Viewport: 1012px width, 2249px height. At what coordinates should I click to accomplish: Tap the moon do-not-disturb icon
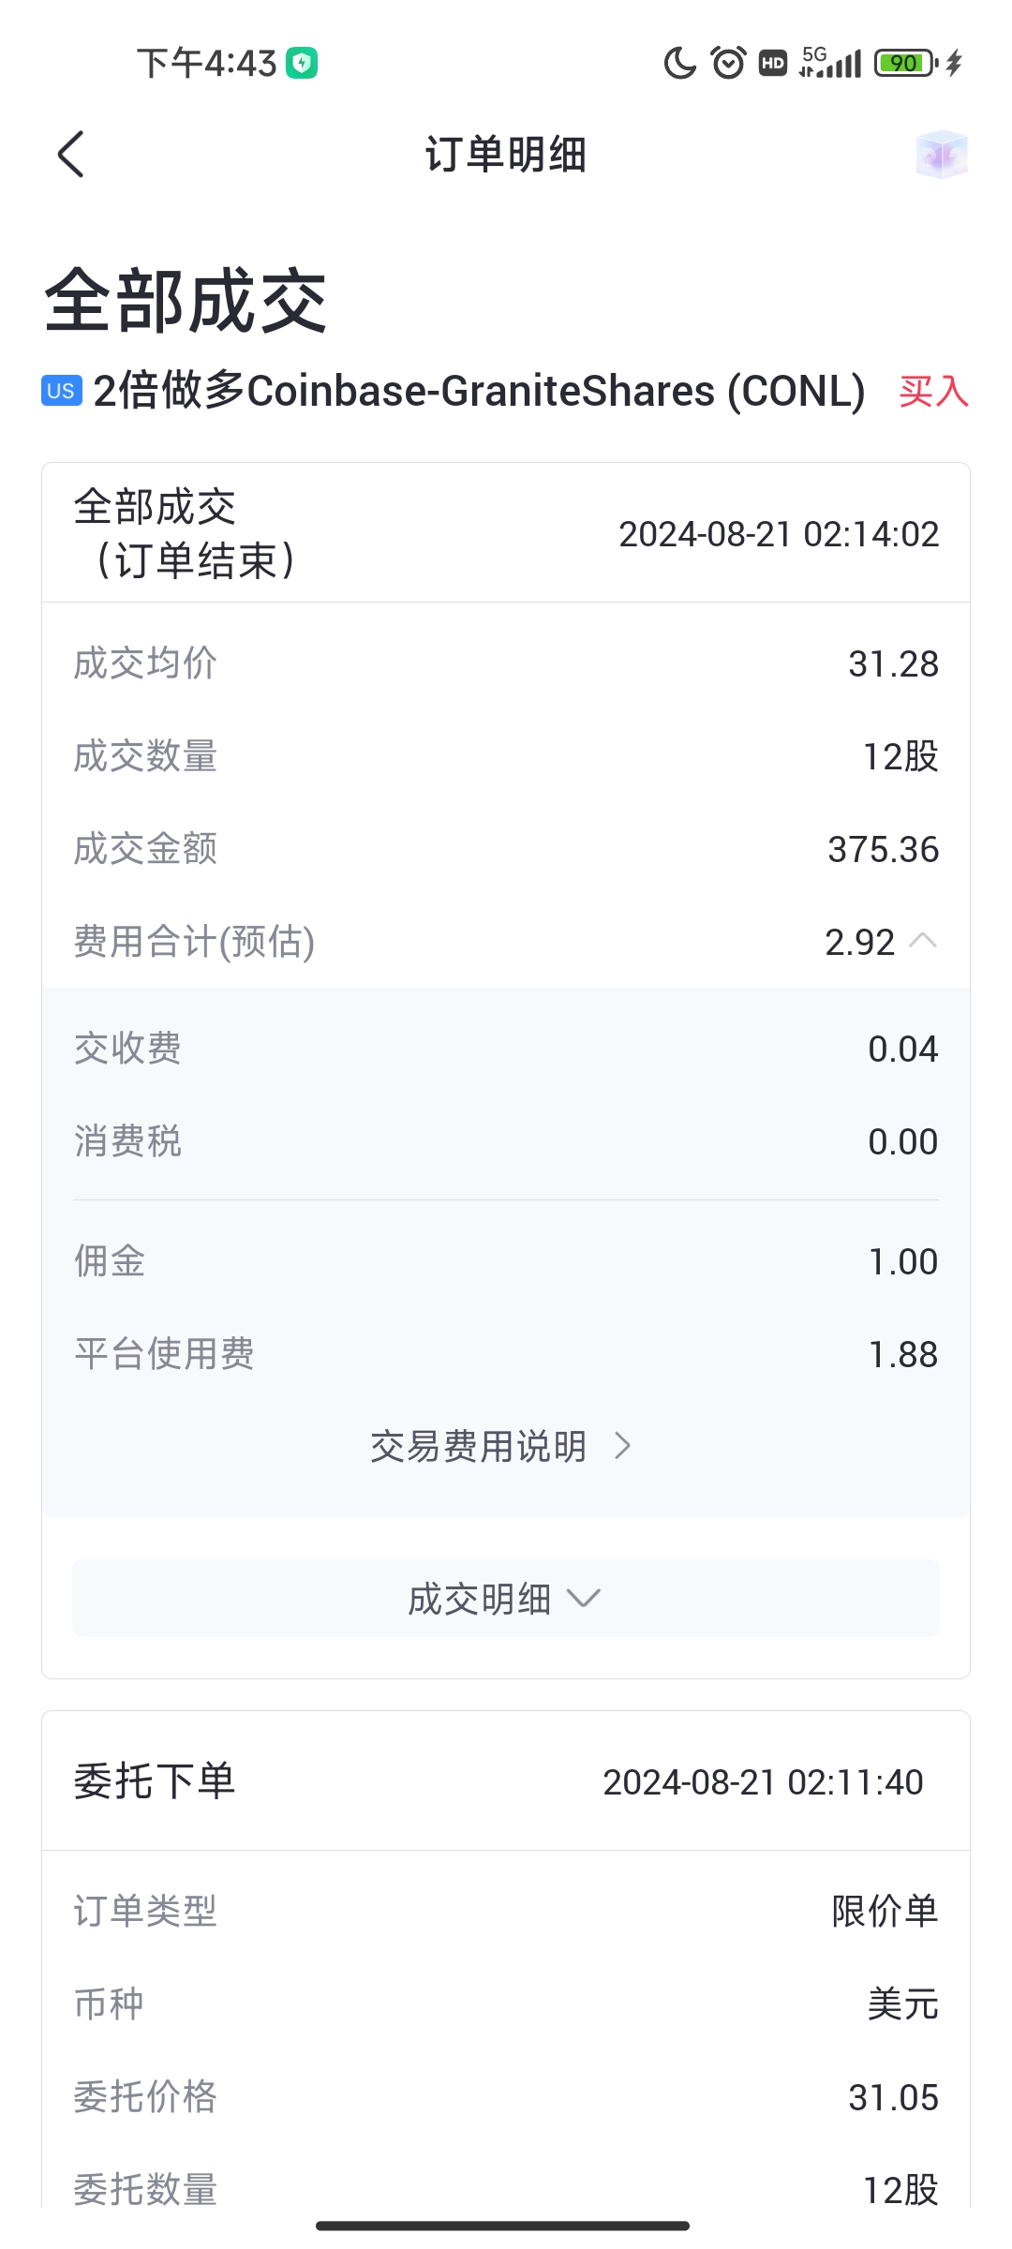tap(679, 64)
